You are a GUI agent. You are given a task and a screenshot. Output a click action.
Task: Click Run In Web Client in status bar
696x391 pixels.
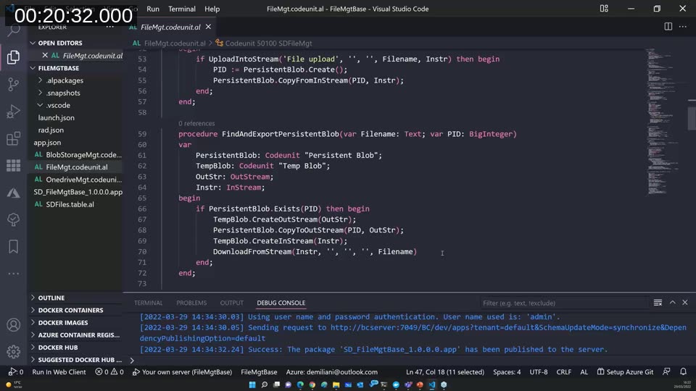click(x=59, y=372)
